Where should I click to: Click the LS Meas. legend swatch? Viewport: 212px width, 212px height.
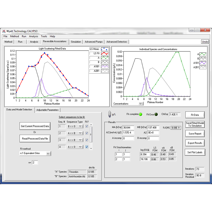pos(105,49)
